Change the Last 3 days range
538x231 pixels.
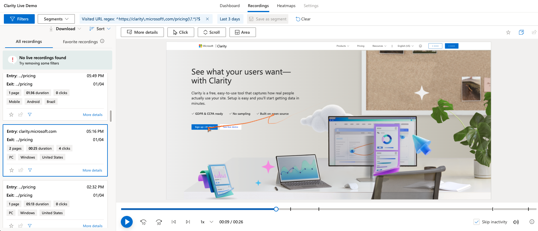point(230,19)
